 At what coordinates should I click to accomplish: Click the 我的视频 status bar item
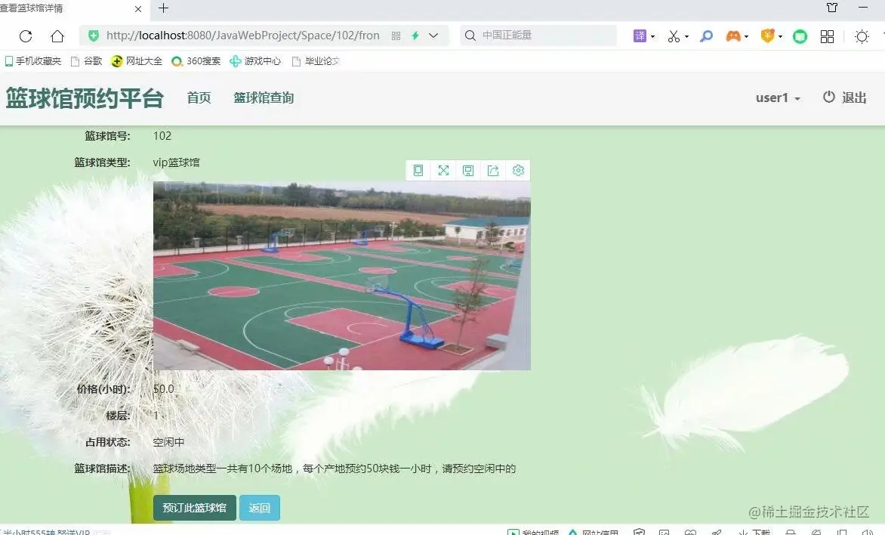click(x=533, y=532)
